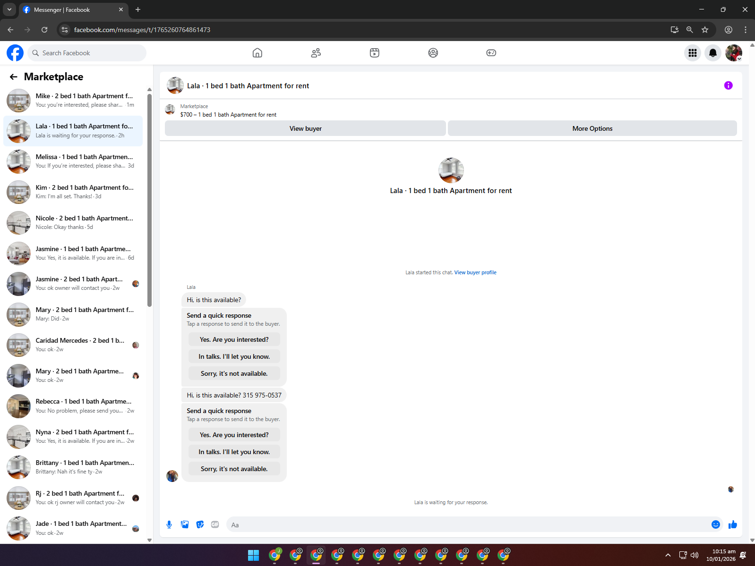Image resolution: width=755 pixels, height=566 pixels.
Task: Show hidden system tray icons
Action: point(668,555)
